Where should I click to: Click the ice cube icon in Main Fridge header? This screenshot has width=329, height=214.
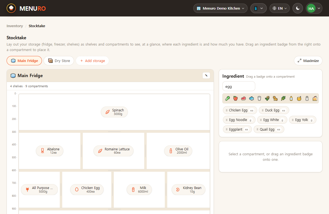coord(13,75)
